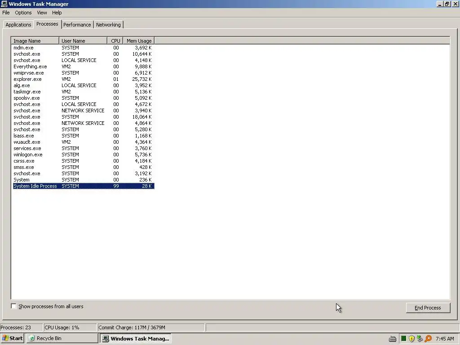The height and width of the screenshot is (345, 460).
Task: Click the 5,280 K memory value
Action: pos(143,129)
